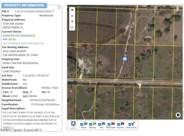Image resolution: width=184 pixels, height=136 pixels.
Task: Open external link icon next to PID
Action: [x=53, y=11]
